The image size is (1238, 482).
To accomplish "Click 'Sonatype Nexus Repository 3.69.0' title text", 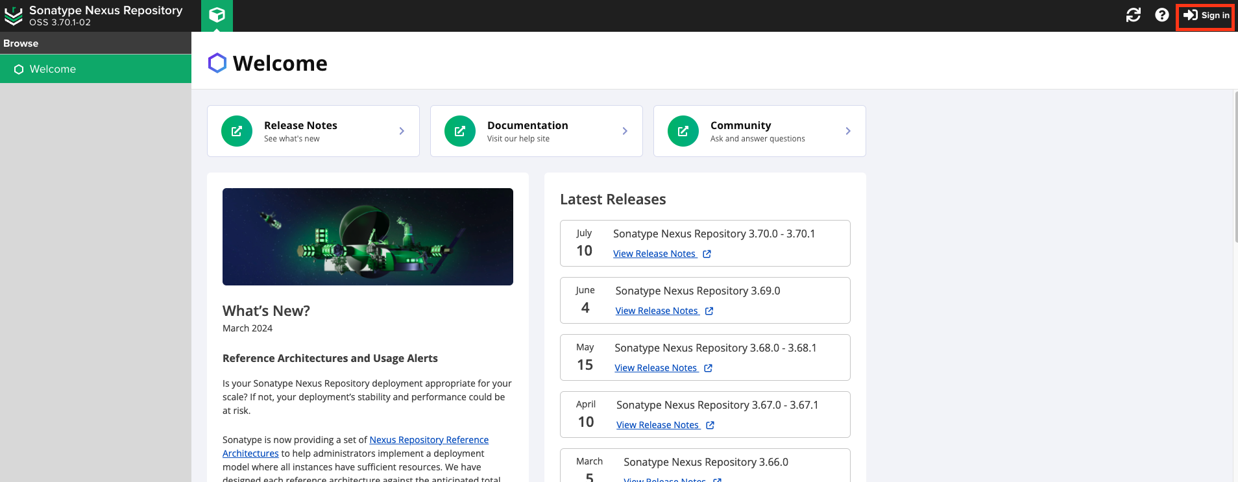I will [698, 291].
